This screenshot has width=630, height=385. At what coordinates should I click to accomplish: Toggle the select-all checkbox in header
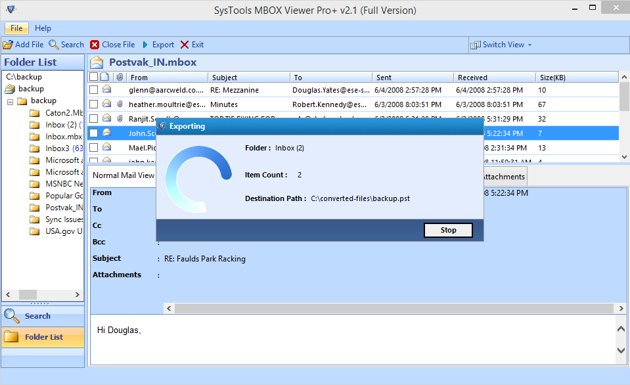point(94,77)
